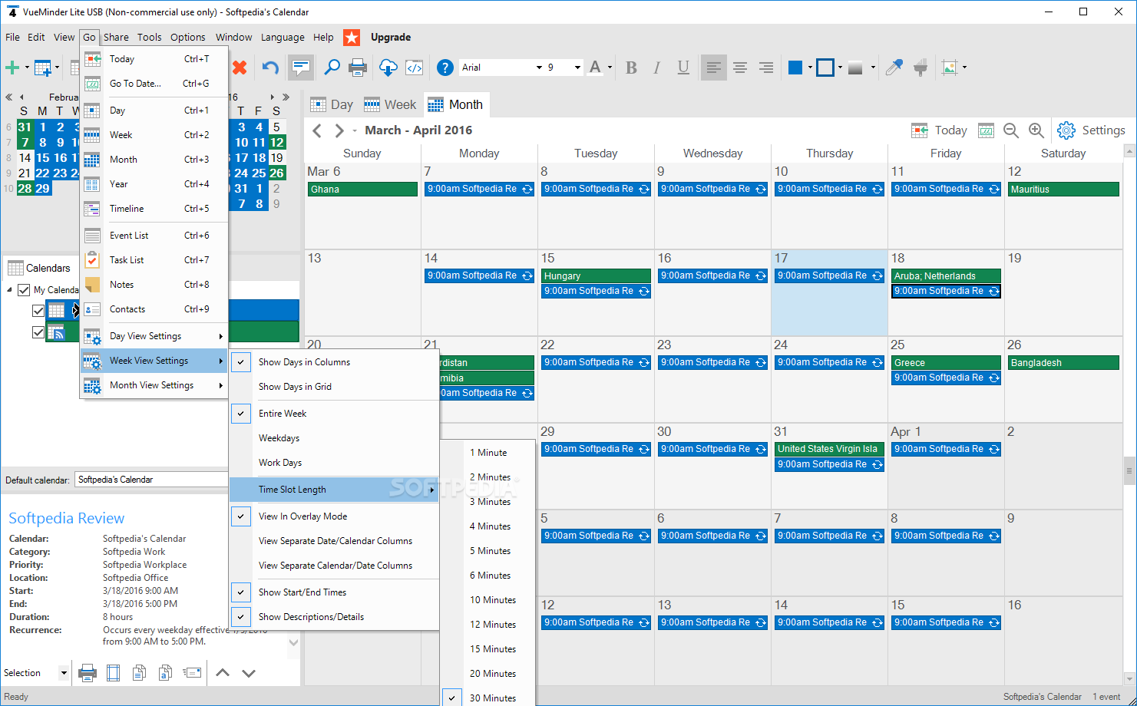This screenshot has height=706, width=1137.
Task: Apply italic formatting with I icon
Action: [657, 68]
